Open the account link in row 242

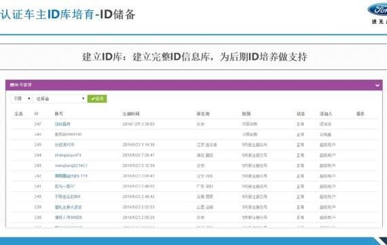click(71, 176)
